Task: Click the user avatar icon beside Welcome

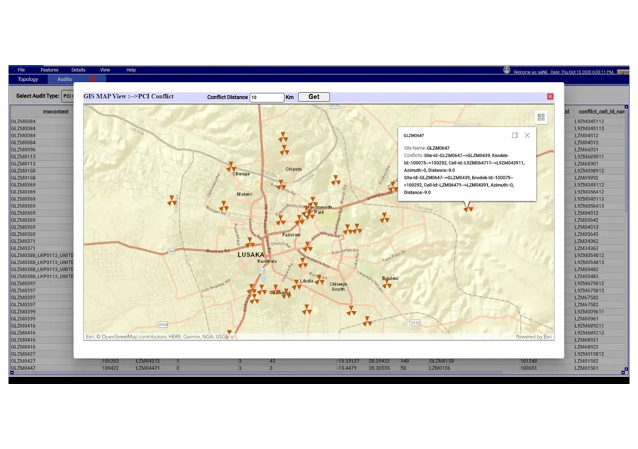Action: click(507, 70)
